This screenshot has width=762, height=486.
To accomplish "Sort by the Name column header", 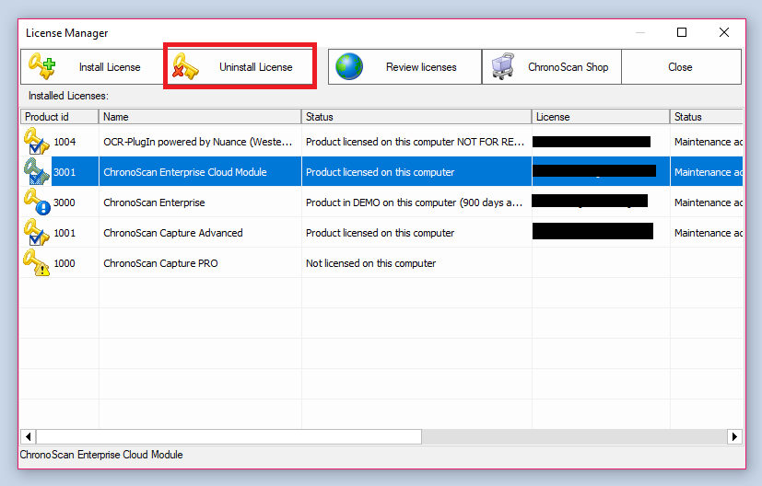I will point(200,117).
